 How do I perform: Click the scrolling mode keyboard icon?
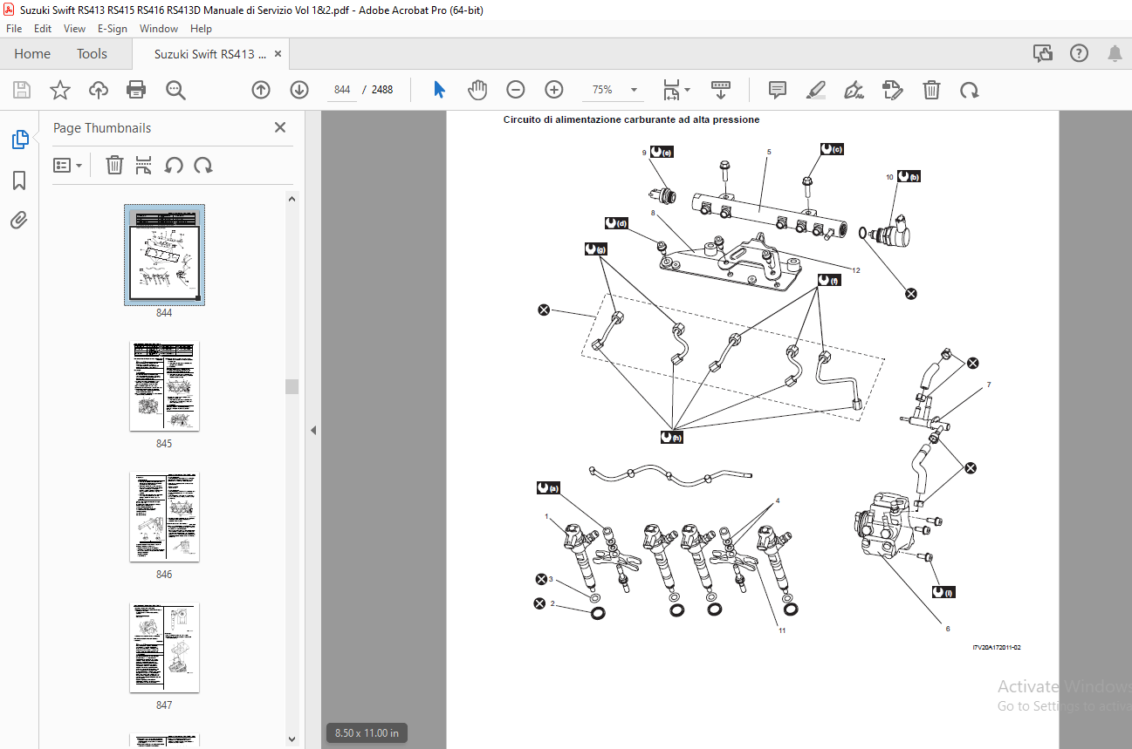pyautogui.click(x=721, y=90)
